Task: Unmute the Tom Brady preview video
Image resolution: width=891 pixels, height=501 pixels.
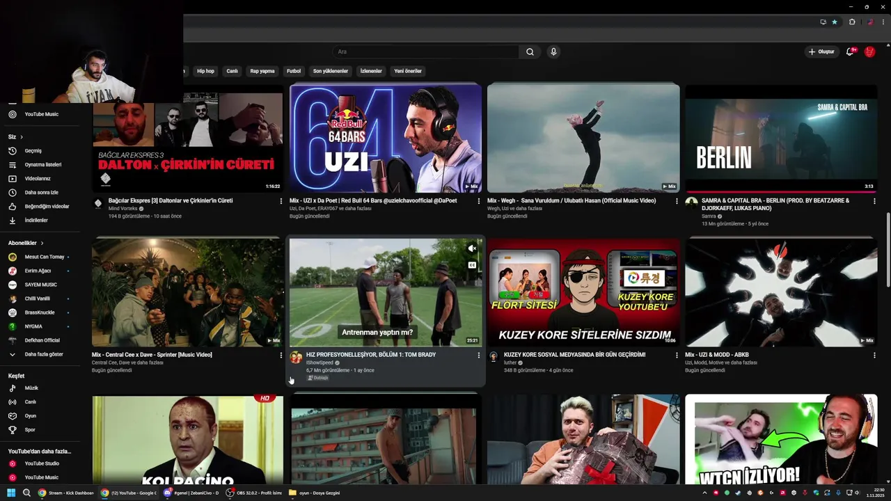Action: click(x=472, y=248)
